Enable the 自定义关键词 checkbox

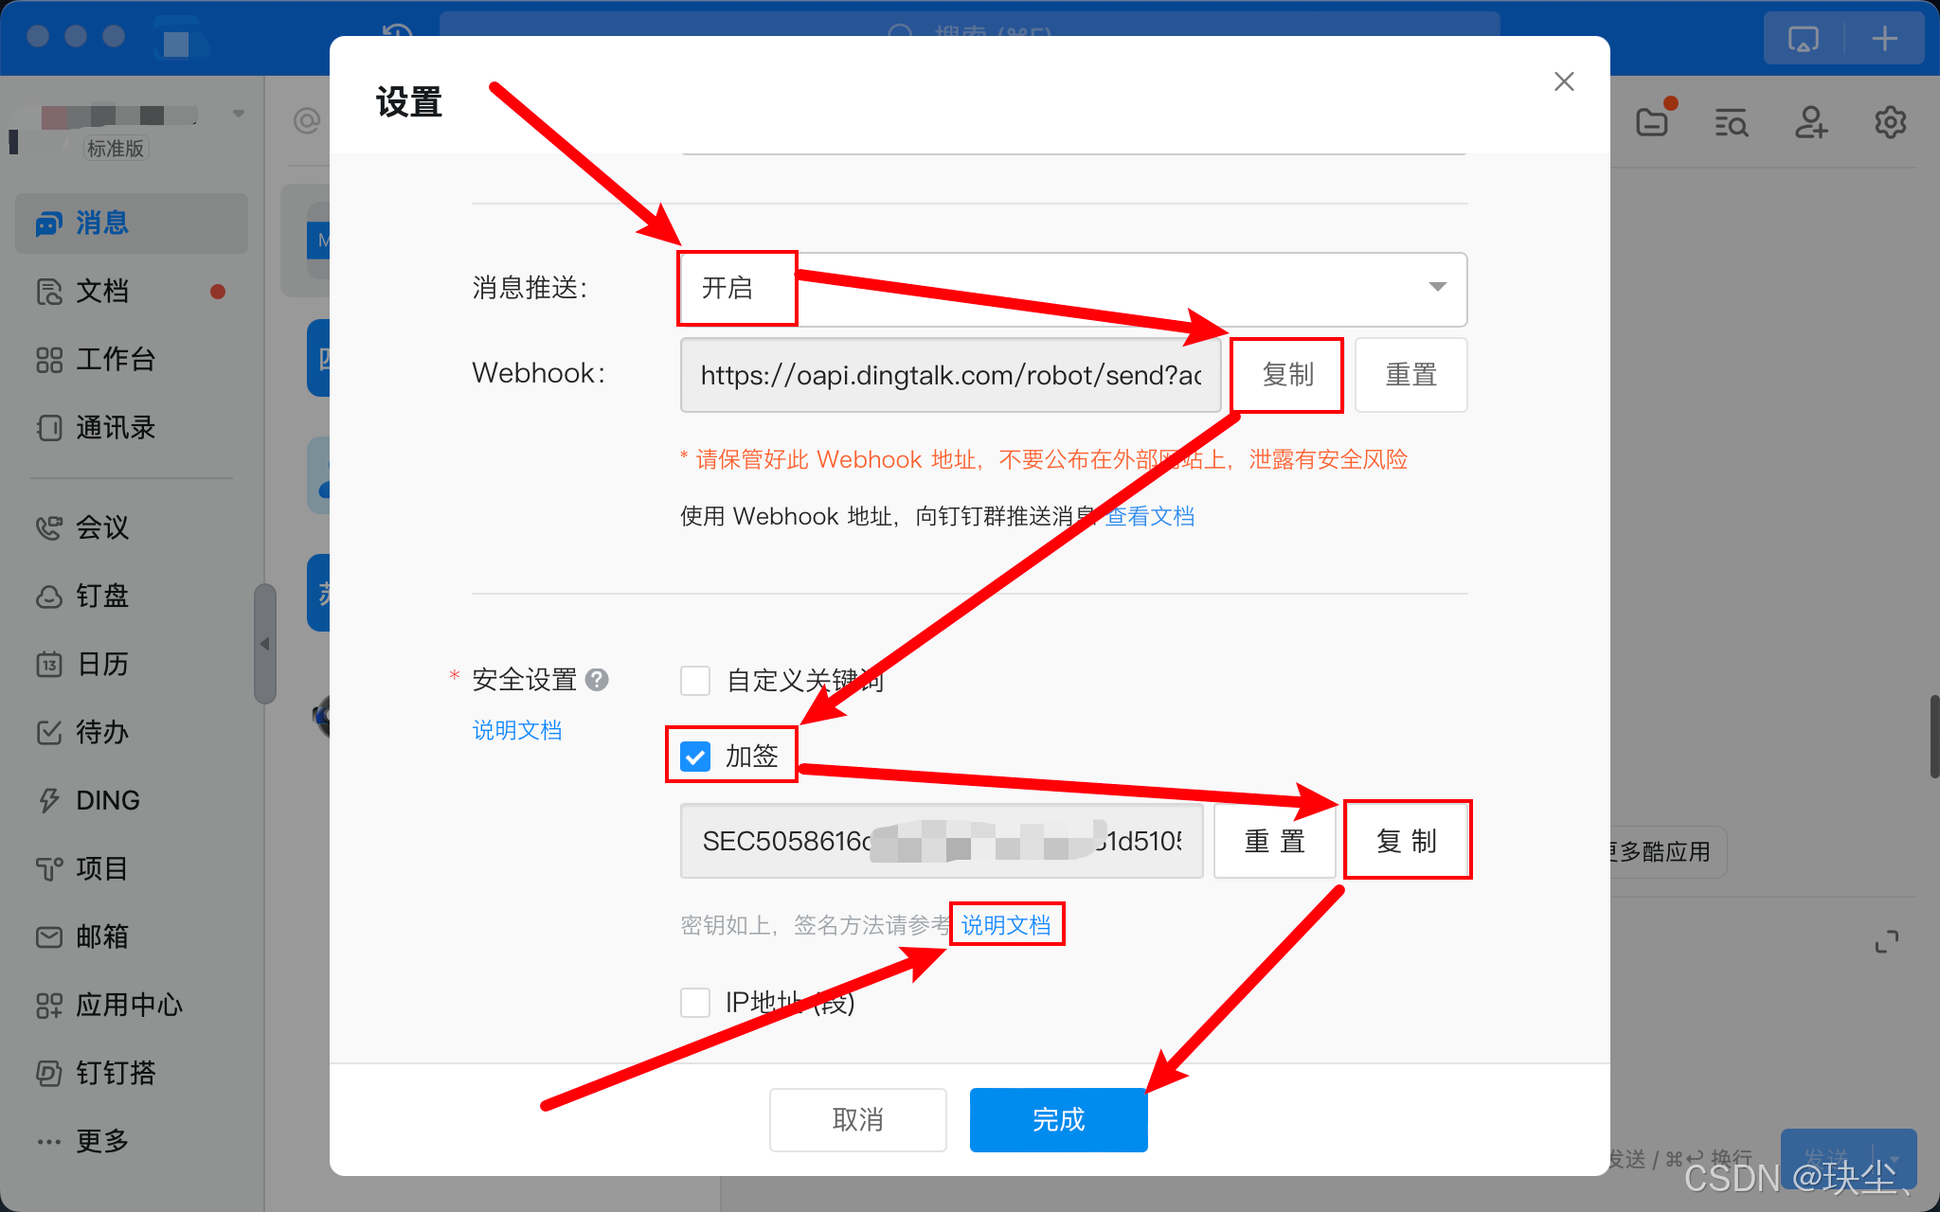coord(695,680)
